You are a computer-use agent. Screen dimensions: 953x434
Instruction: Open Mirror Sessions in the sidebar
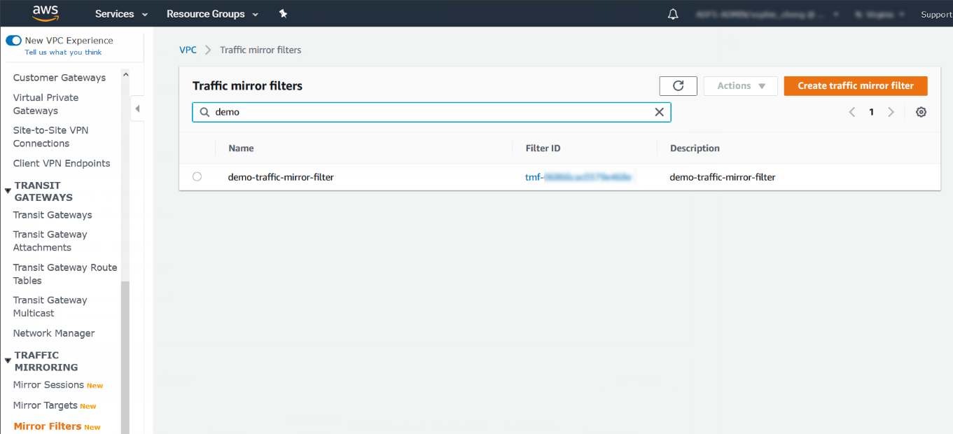click(x=48, y=385)
